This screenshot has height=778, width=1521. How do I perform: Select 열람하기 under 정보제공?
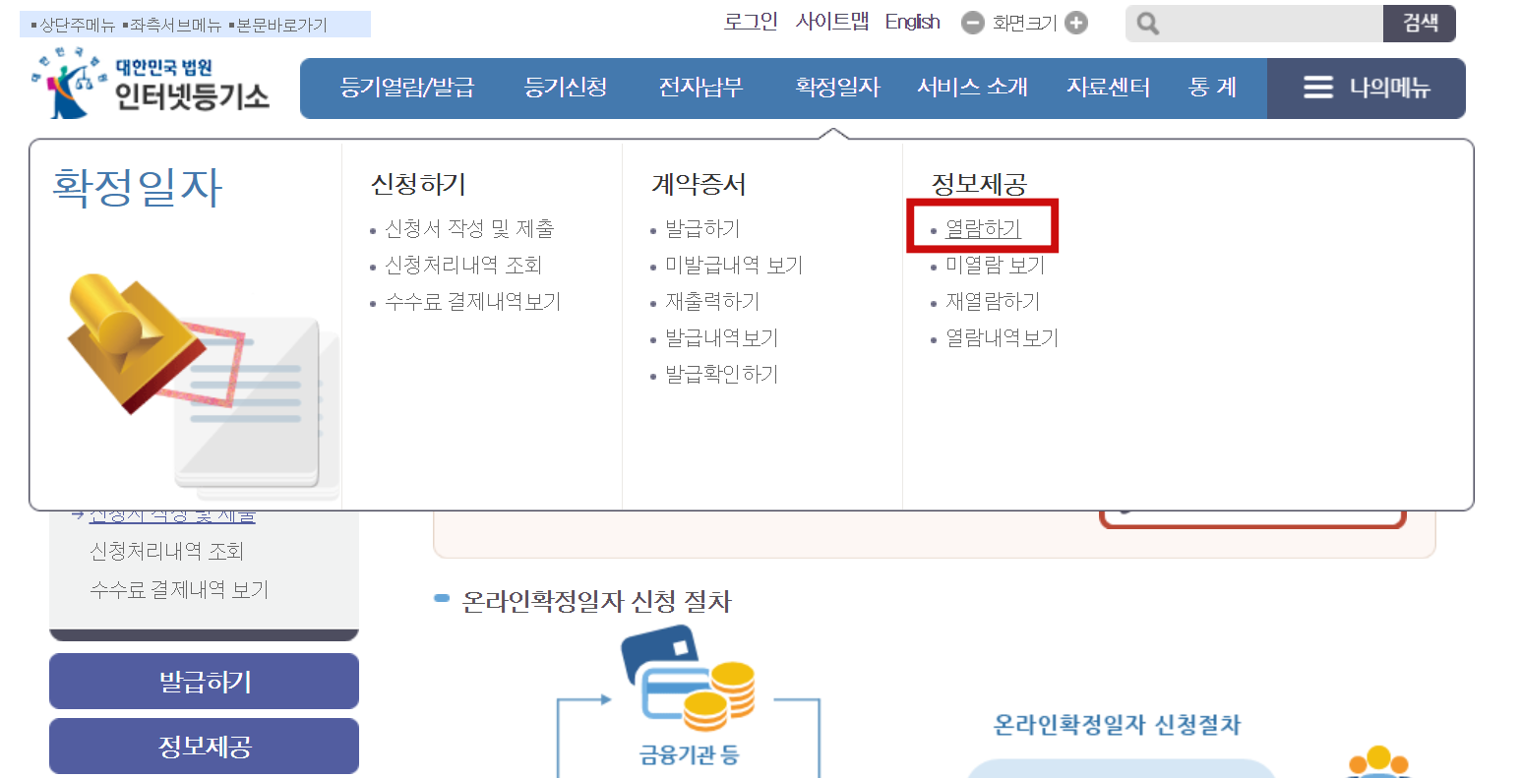tap(983, 229)
